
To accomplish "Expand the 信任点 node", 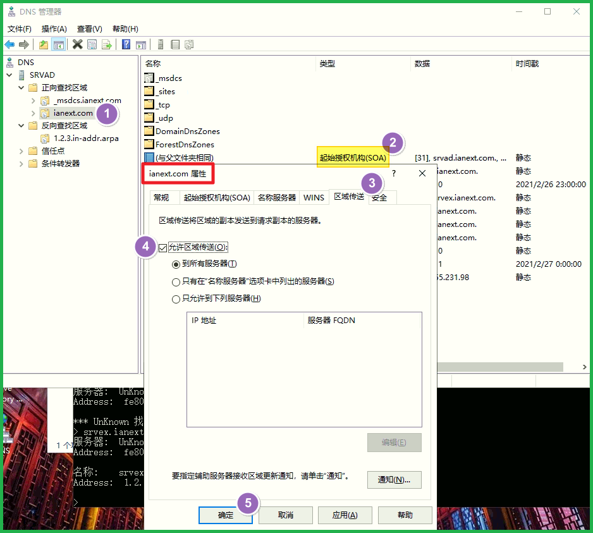I will coord(21,151).
